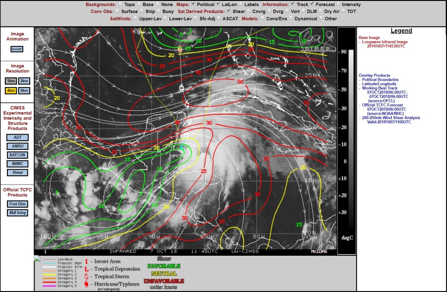Uncheck the Political map checkbox

pos(193,4)
